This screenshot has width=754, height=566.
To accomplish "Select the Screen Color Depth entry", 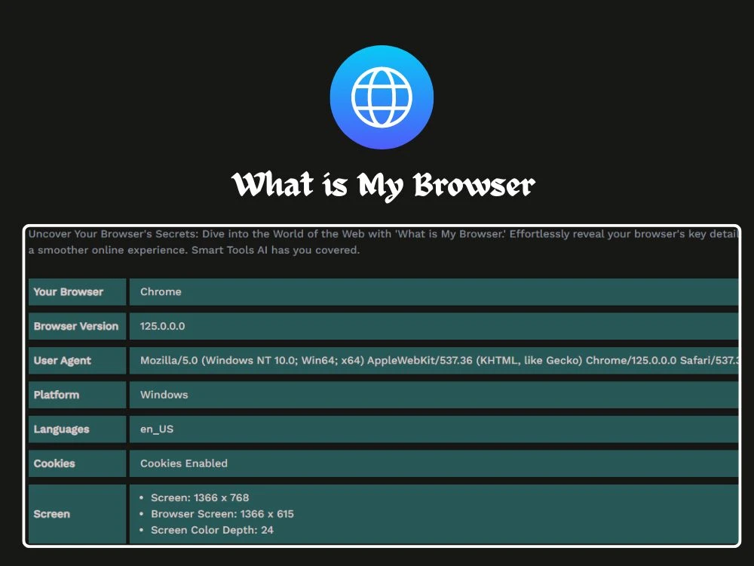I will [x=215, y=530].
